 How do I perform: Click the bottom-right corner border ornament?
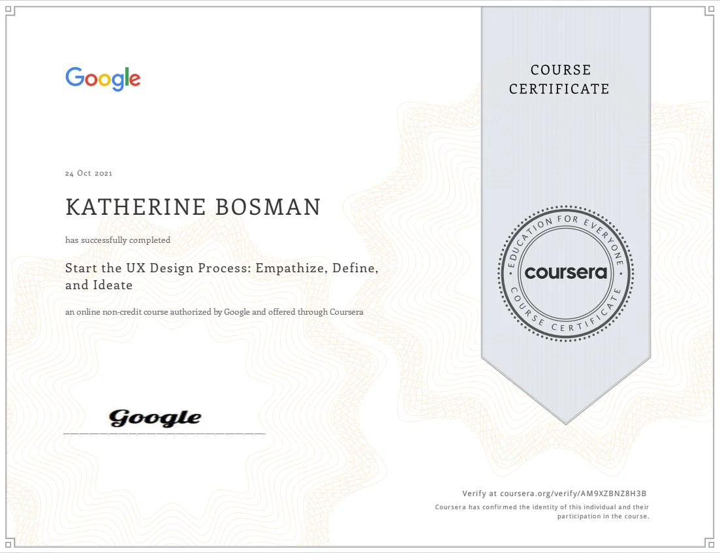(710, 543)
